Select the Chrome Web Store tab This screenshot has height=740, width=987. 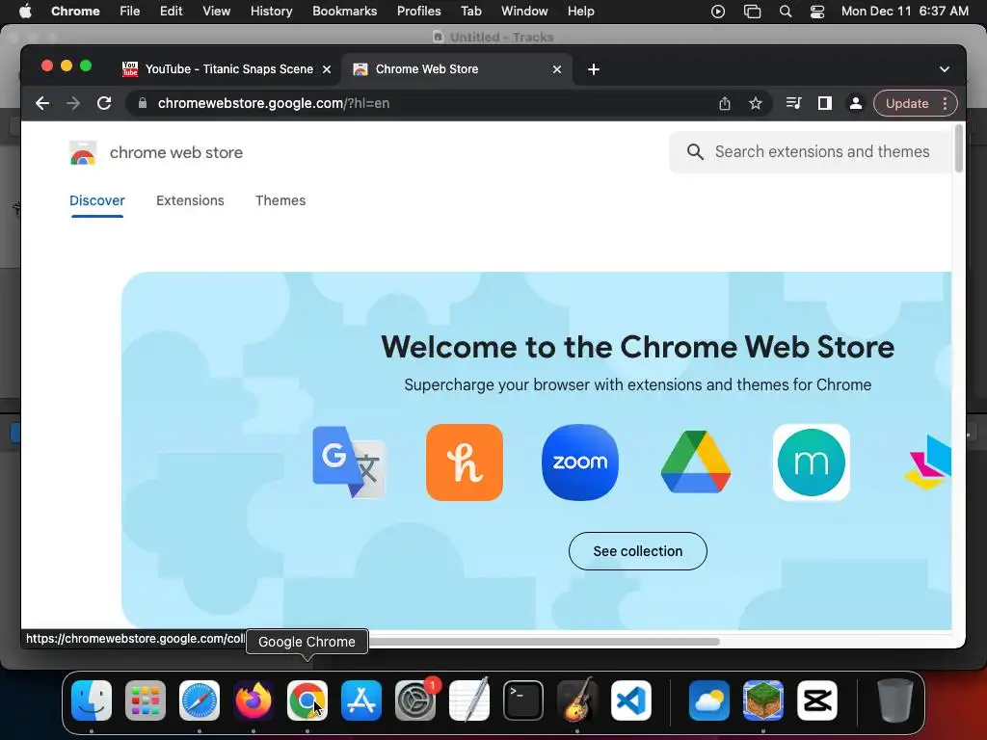[456, 69]
